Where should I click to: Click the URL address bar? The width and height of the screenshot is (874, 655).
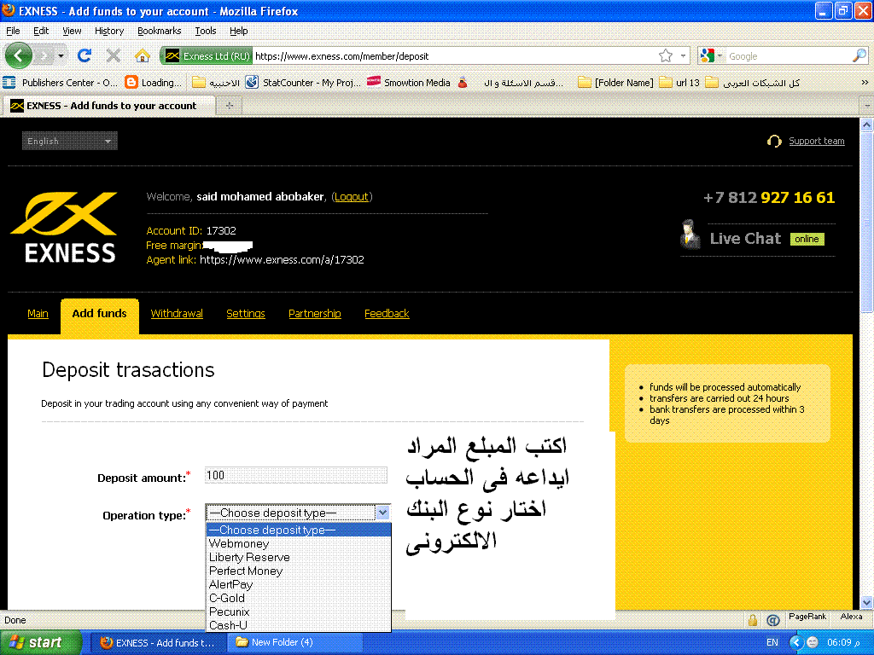454,56
